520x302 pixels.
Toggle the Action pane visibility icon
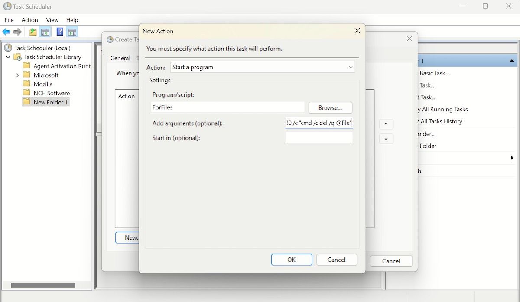72,32
